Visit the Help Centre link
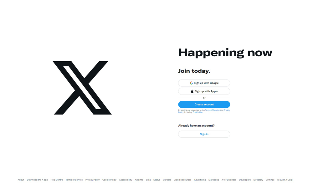Screen dimensions: 313x184 click(57, 180)
